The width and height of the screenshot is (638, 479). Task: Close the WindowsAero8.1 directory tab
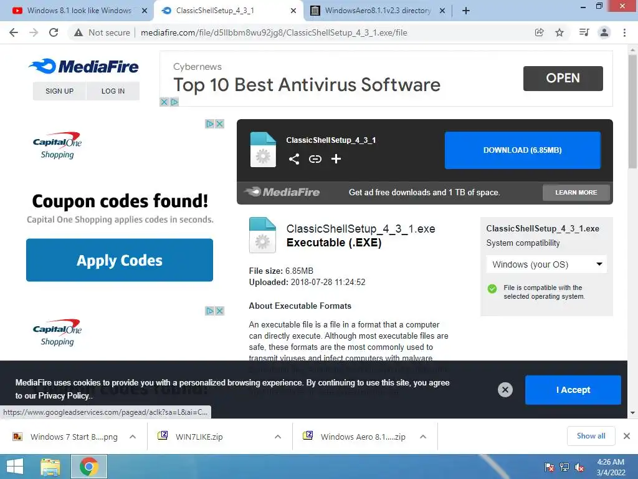point(442,11)
